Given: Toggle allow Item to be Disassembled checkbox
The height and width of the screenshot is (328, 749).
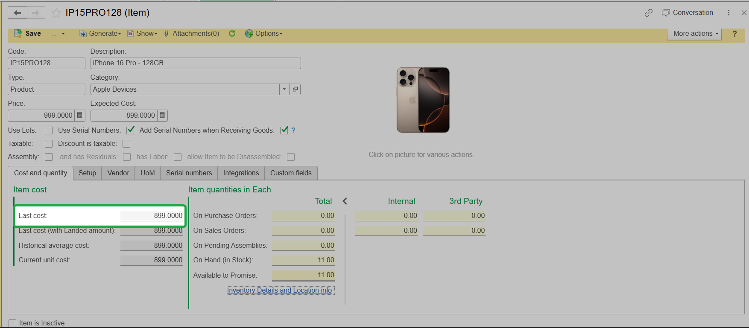Looking at the screenshot, I should tap(291, 157).
